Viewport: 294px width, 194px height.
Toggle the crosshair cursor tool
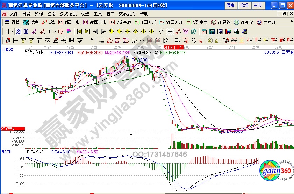pos(170,31)
